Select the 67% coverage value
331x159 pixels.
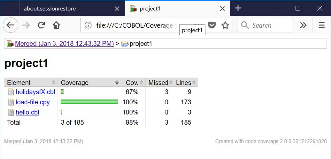(x=132, y=92)
